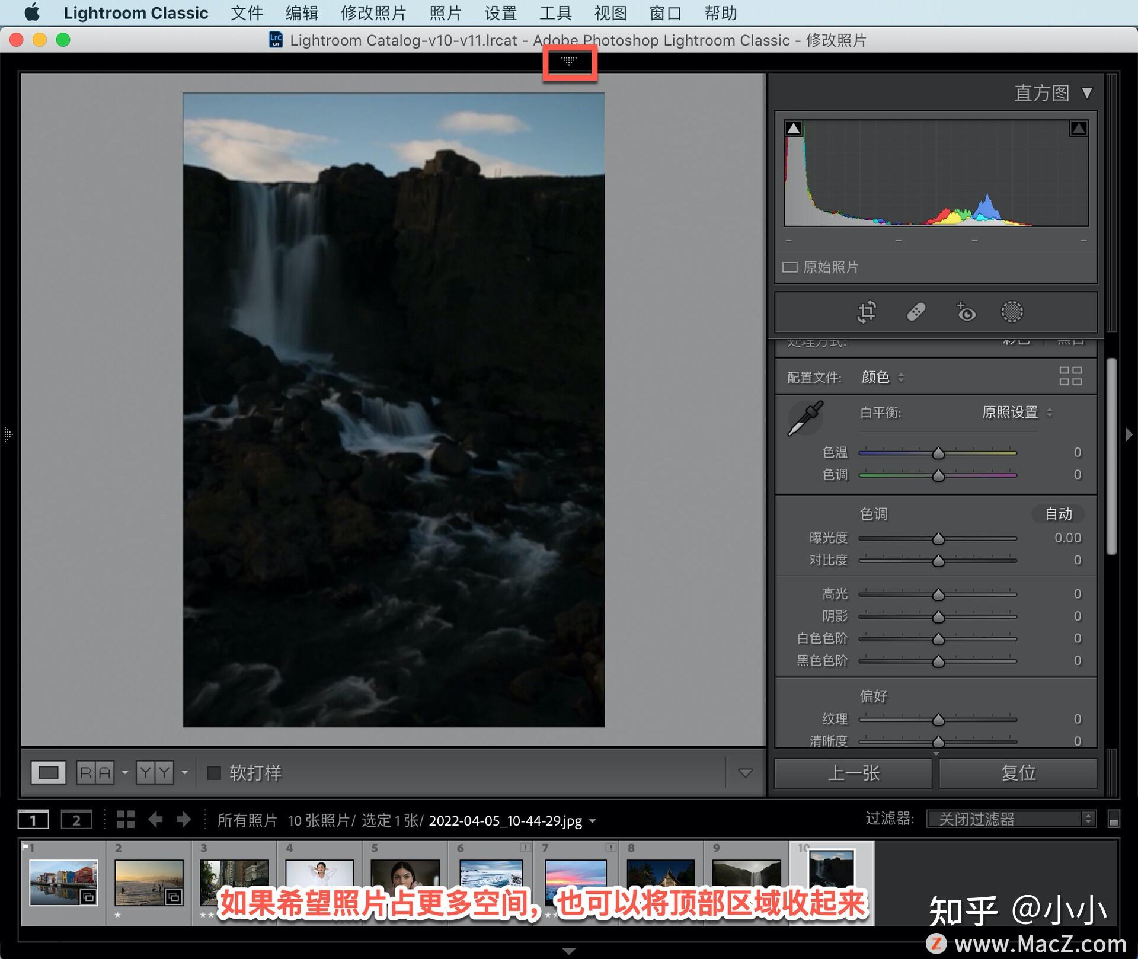This screenshot has height=959, width=1138.
Task: Open the profile browser grid icon
Action: coord(1070,377)
